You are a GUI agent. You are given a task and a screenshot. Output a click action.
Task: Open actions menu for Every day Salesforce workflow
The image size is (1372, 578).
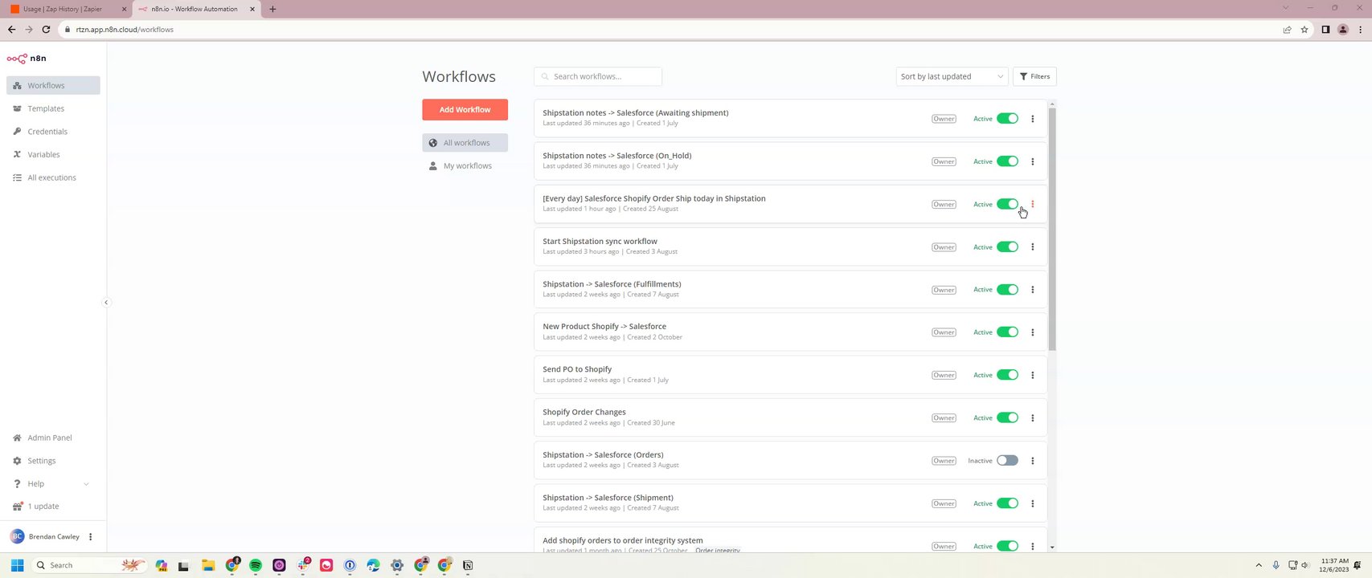[1033, 204]
